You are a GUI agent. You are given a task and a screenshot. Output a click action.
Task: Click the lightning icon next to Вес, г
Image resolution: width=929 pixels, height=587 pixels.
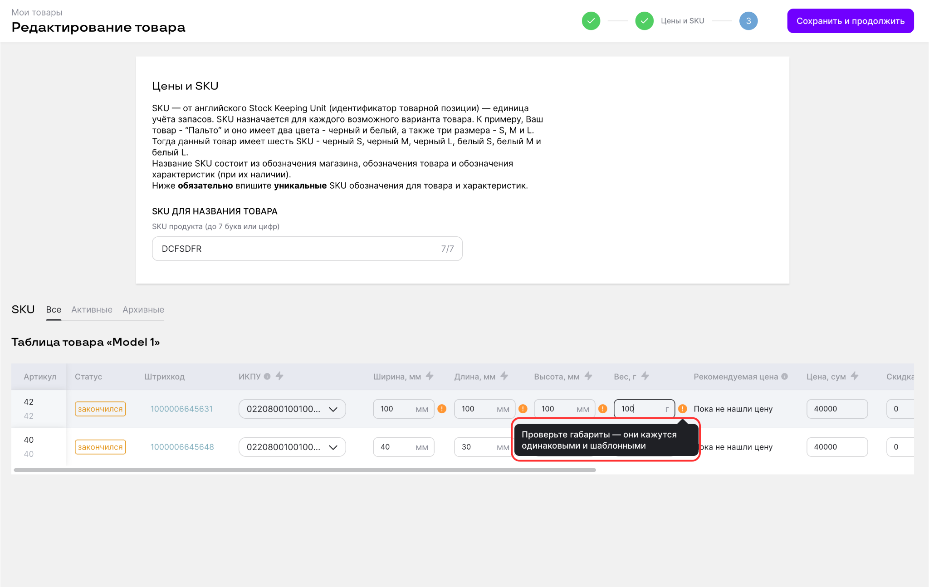point(645,376)
